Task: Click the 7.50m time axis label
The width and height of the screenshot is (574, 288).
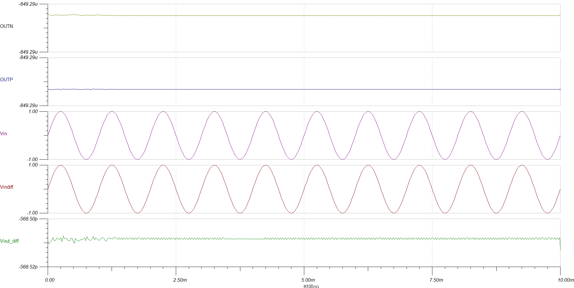Action: click(x=436, y=280)
